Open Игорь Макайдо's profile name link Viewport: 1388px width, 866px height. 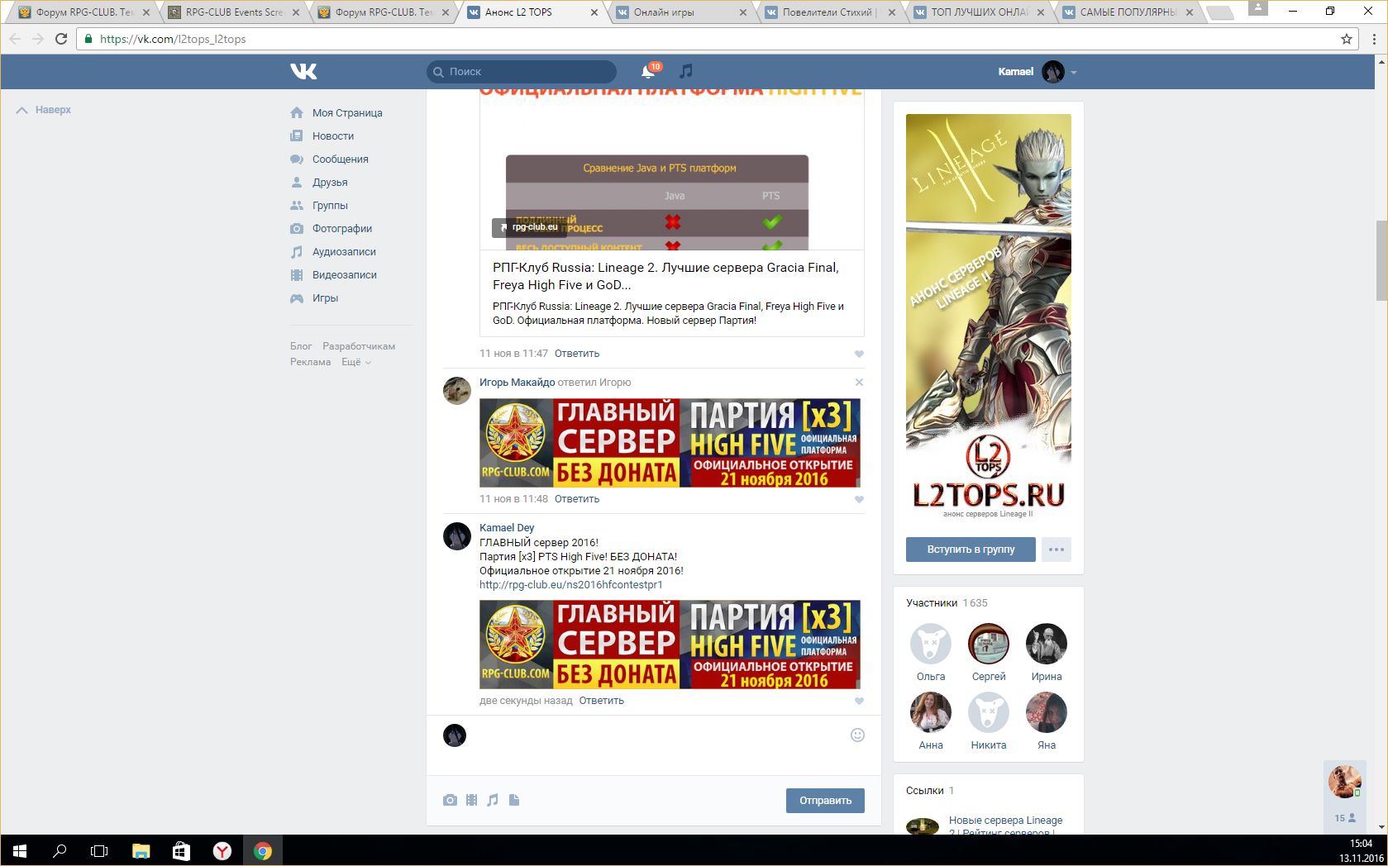tap(518, 383)
